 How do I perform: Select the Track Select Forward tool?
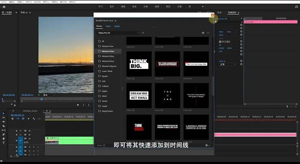click(x=3, y=118)
